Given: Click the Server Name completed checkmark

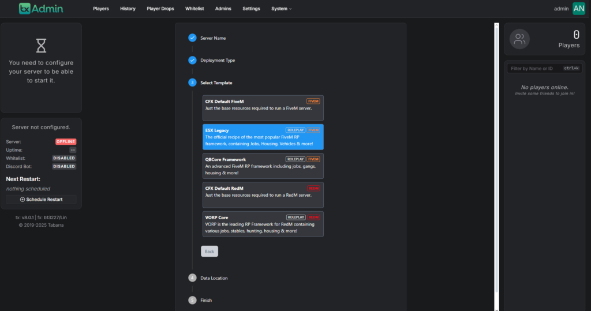Looking at the screenshot, I should pyautogui.click(x=192, y=38).
